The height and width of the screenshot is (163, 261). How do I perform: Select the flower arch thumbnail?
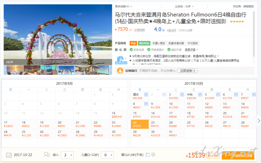click(66, 70)
